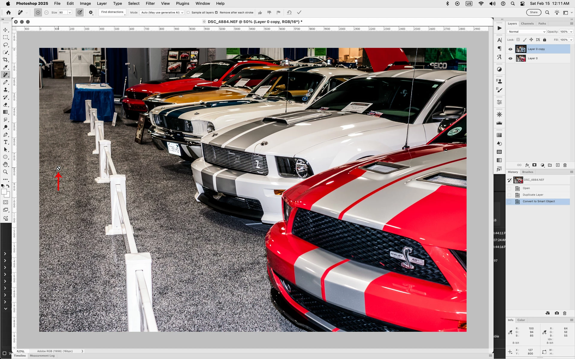575x359 pixels.
Task: Select the Type tool
Action: (5, 142)
